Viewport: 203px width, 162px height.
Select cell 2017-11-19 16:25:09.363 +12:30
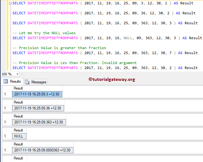click(39, 122)
